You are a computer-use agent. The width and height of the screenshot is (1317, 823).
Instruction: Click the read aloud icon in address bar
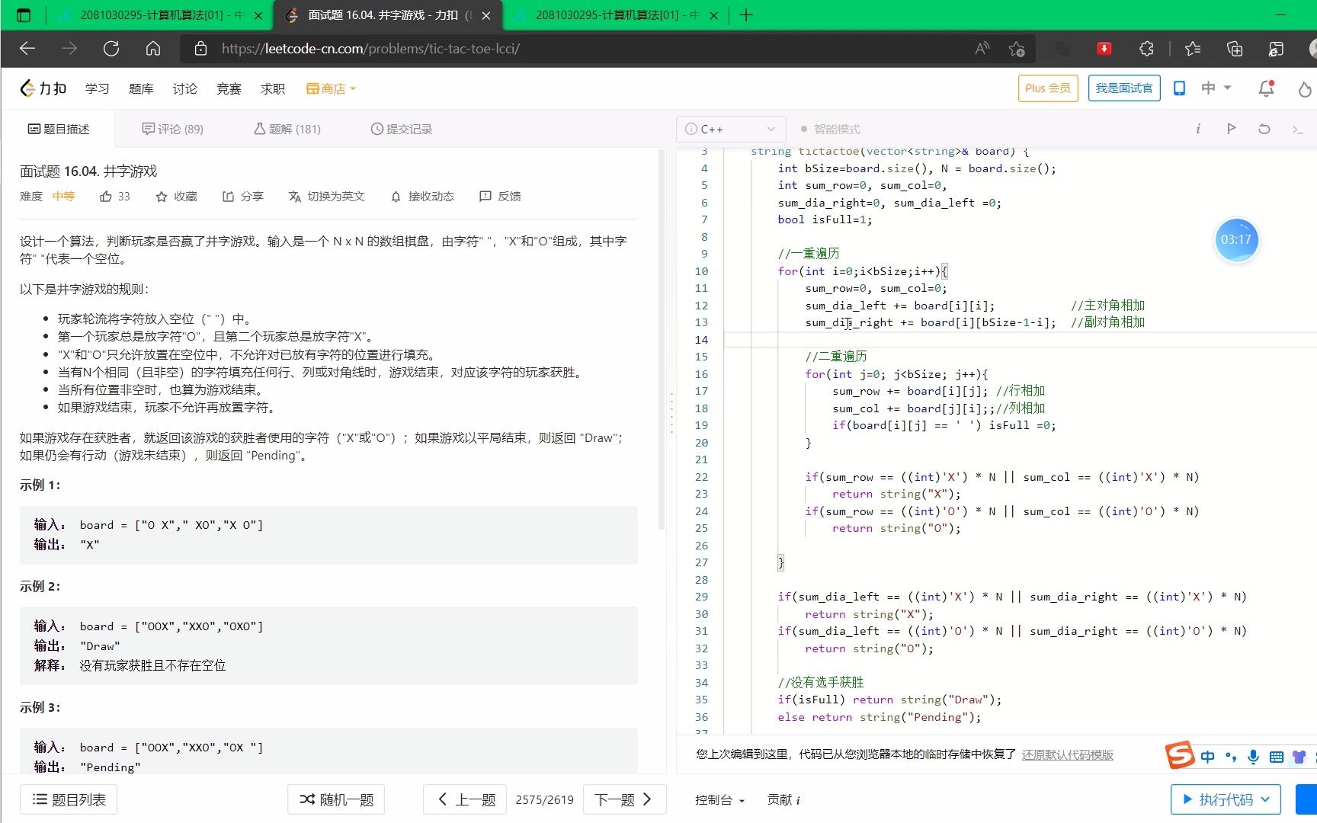click(x=982, y=49)
